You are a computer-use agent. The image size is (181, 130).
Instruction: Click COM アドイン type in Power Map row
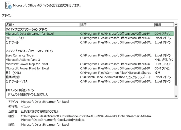click(x=163, y=64)
